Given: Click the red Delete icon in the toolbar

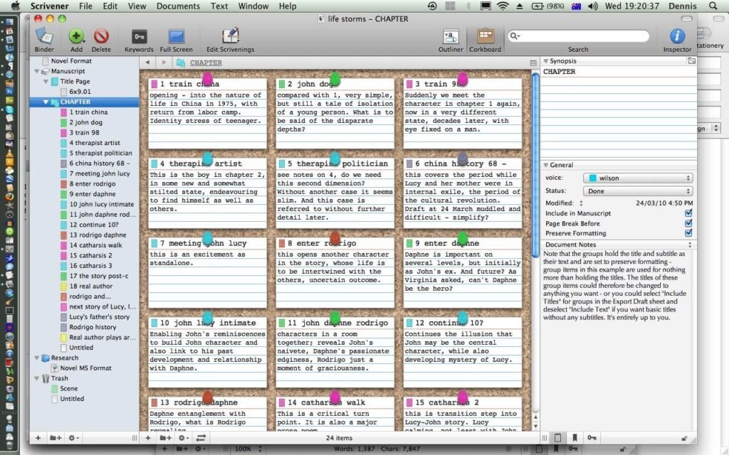Looking at the screenshot, I should click(x=101, y=36).
